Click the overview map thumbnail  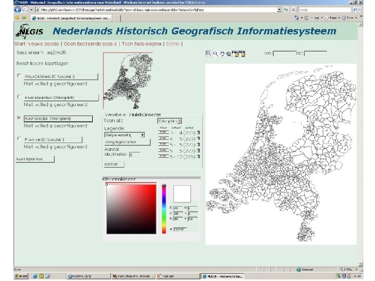(x=128, y=81)
